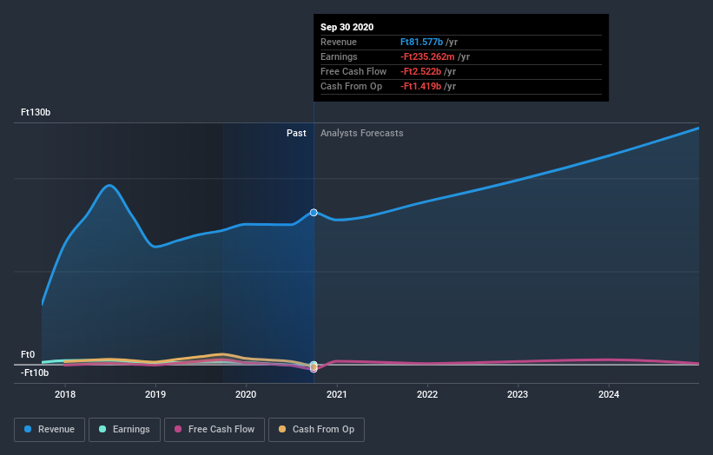The image size is (713, 455).
Task: Toggle the Free Cash Flow legend series
Action: [215, 430]
